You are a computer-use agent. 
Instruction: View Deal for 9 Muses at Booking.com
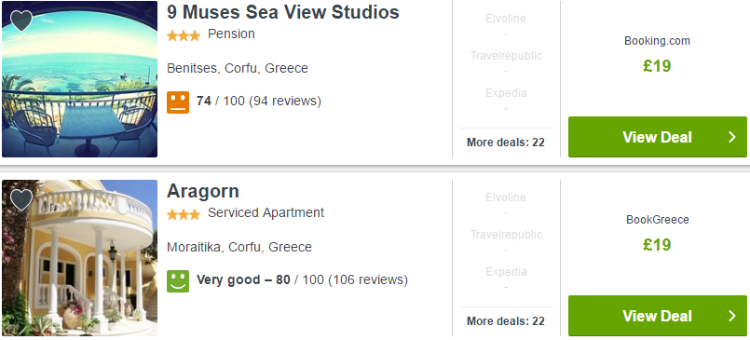click(x=657, y=137)
